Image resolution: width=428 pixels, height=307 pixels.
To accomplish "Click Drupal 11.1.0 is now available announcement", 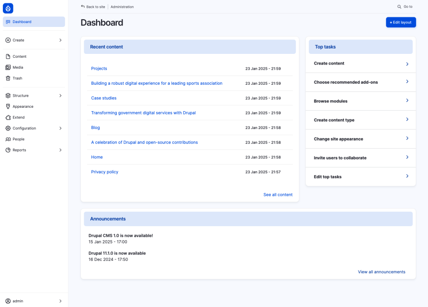I will (x=117, y=253).
